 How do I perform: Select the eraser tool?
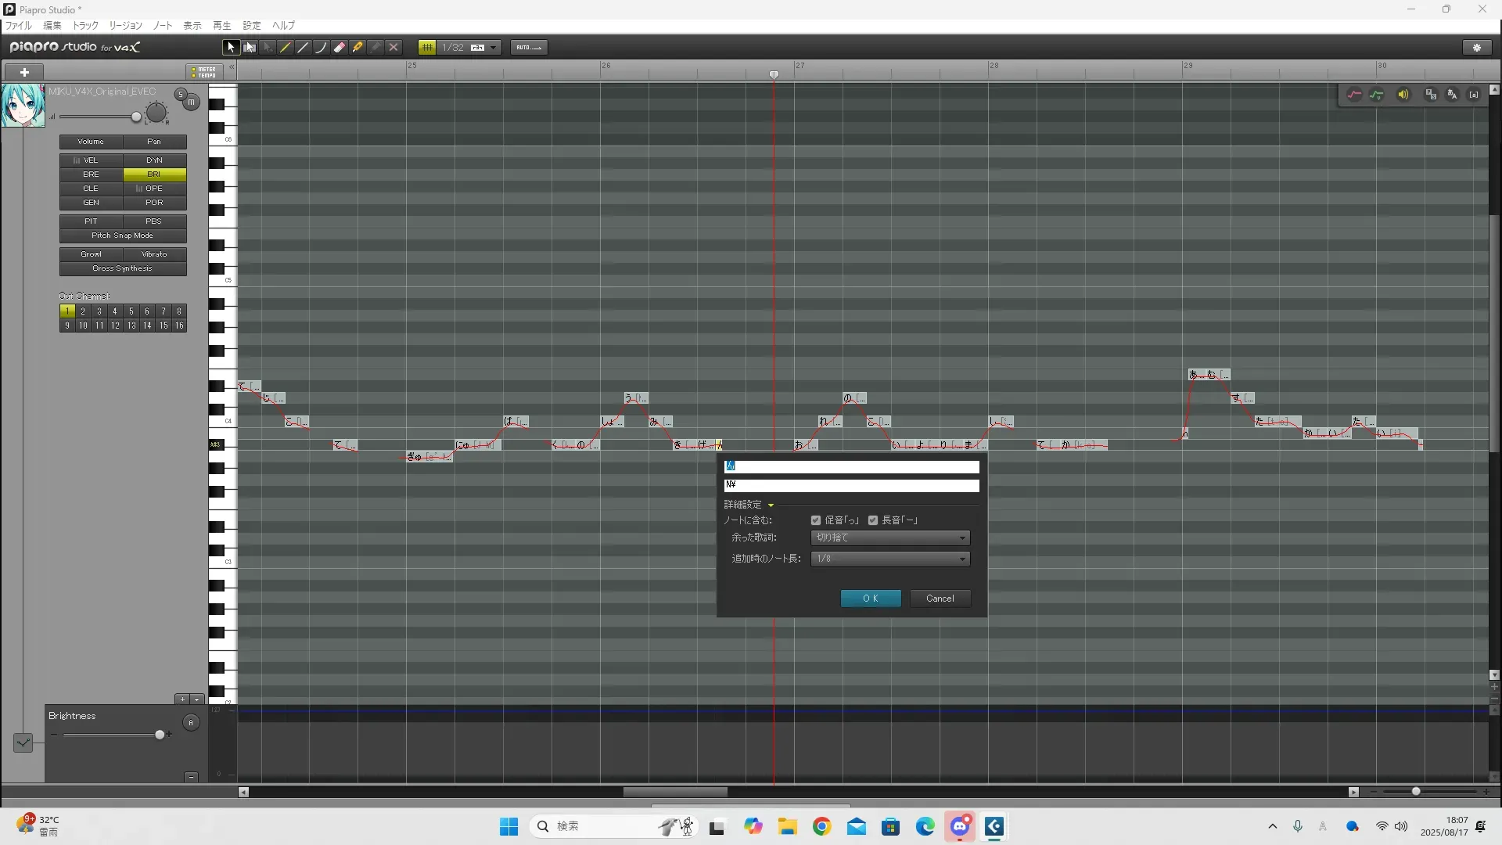click(x=340, y=48)
